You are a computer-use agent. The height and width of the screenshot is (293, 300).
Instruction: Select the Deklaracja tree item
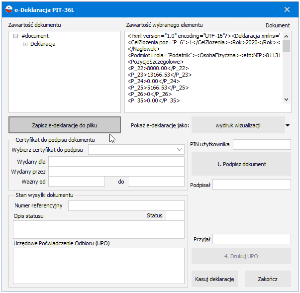coord(43,44)
